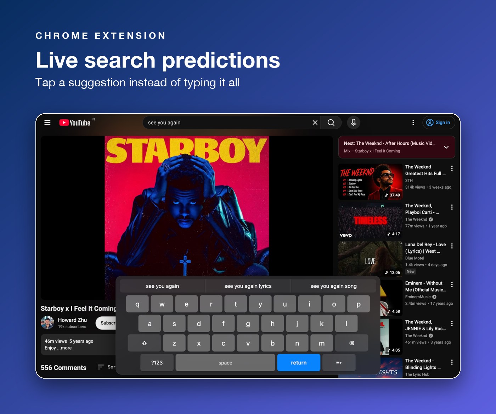Tap the d key

click(x=199, y=323)
